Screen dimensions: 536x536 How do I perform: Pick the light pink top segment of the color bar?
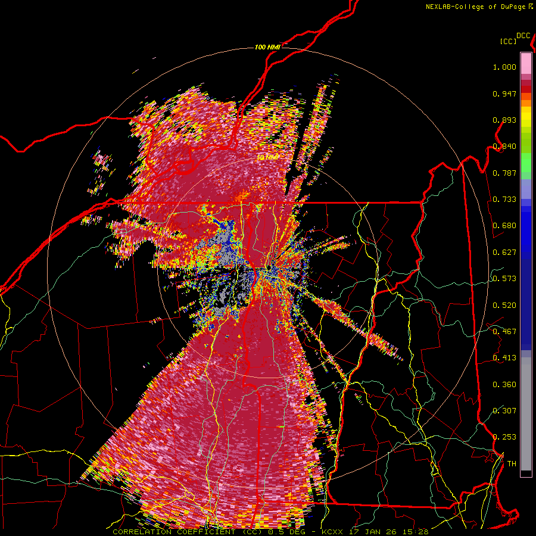526,63
